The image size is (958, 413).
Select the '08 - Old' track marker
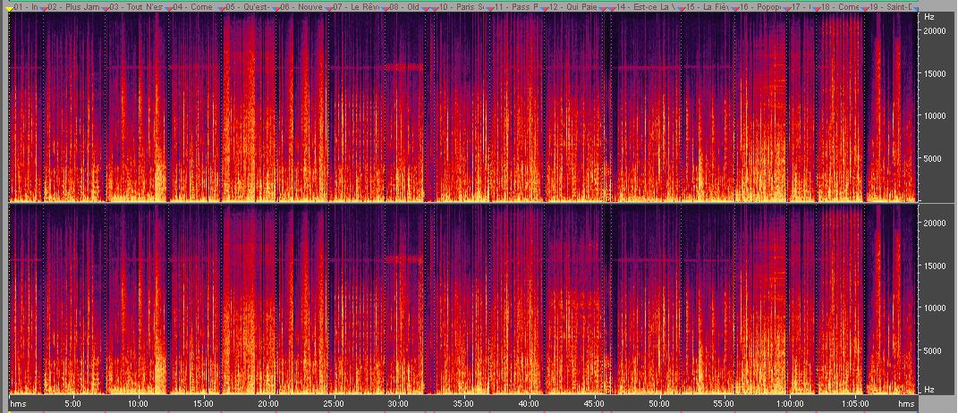point(403,7)
